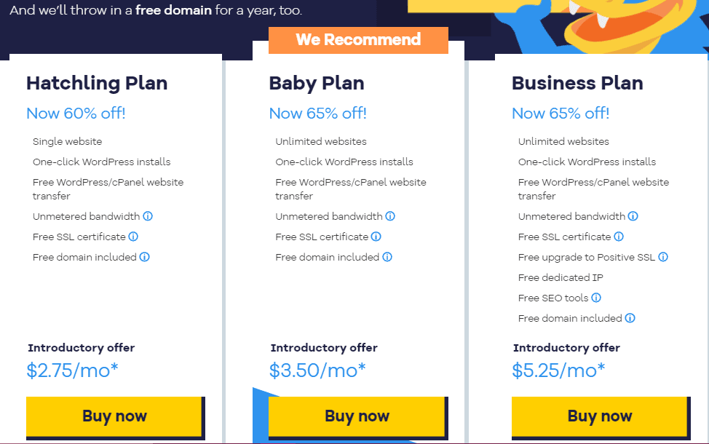The height and width of the screenshot is (444, 709).
Task: Click info icon beside Baby Plan Free domain included
Action: click(387, 257)
